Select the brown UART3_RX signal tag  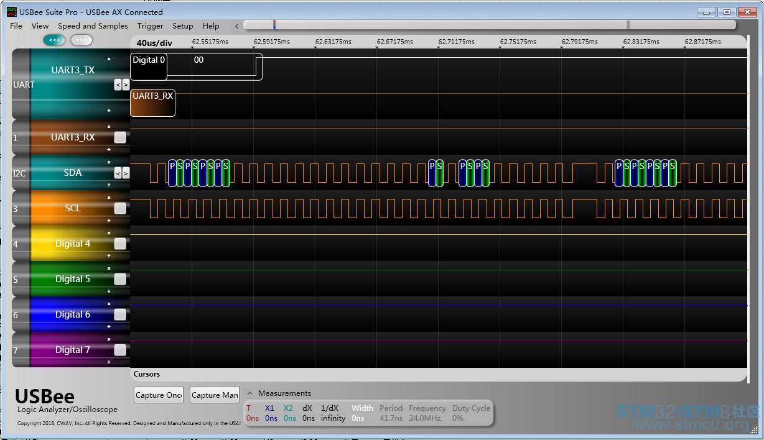pos(152,103)
